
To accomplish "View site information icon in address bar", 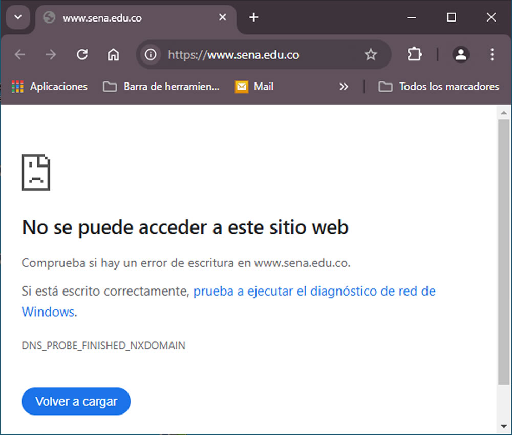I will pos(151,55).
